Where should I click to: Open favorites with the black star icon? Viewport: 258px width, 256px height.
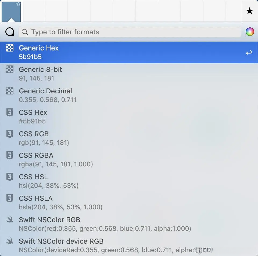point(249,11)
